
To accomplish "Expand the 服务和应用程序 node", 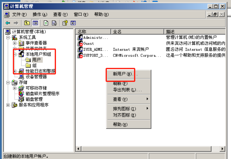I will (8, 105).
